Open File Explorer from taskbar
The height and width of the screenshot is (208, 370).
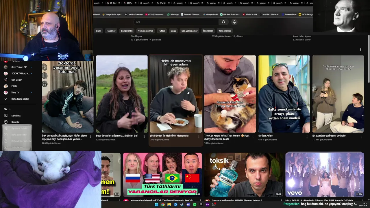[169, 205]
